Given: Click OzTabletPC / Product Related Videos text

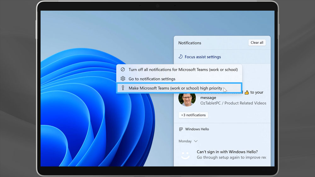Looking at the screenshot, I should 233,103.
